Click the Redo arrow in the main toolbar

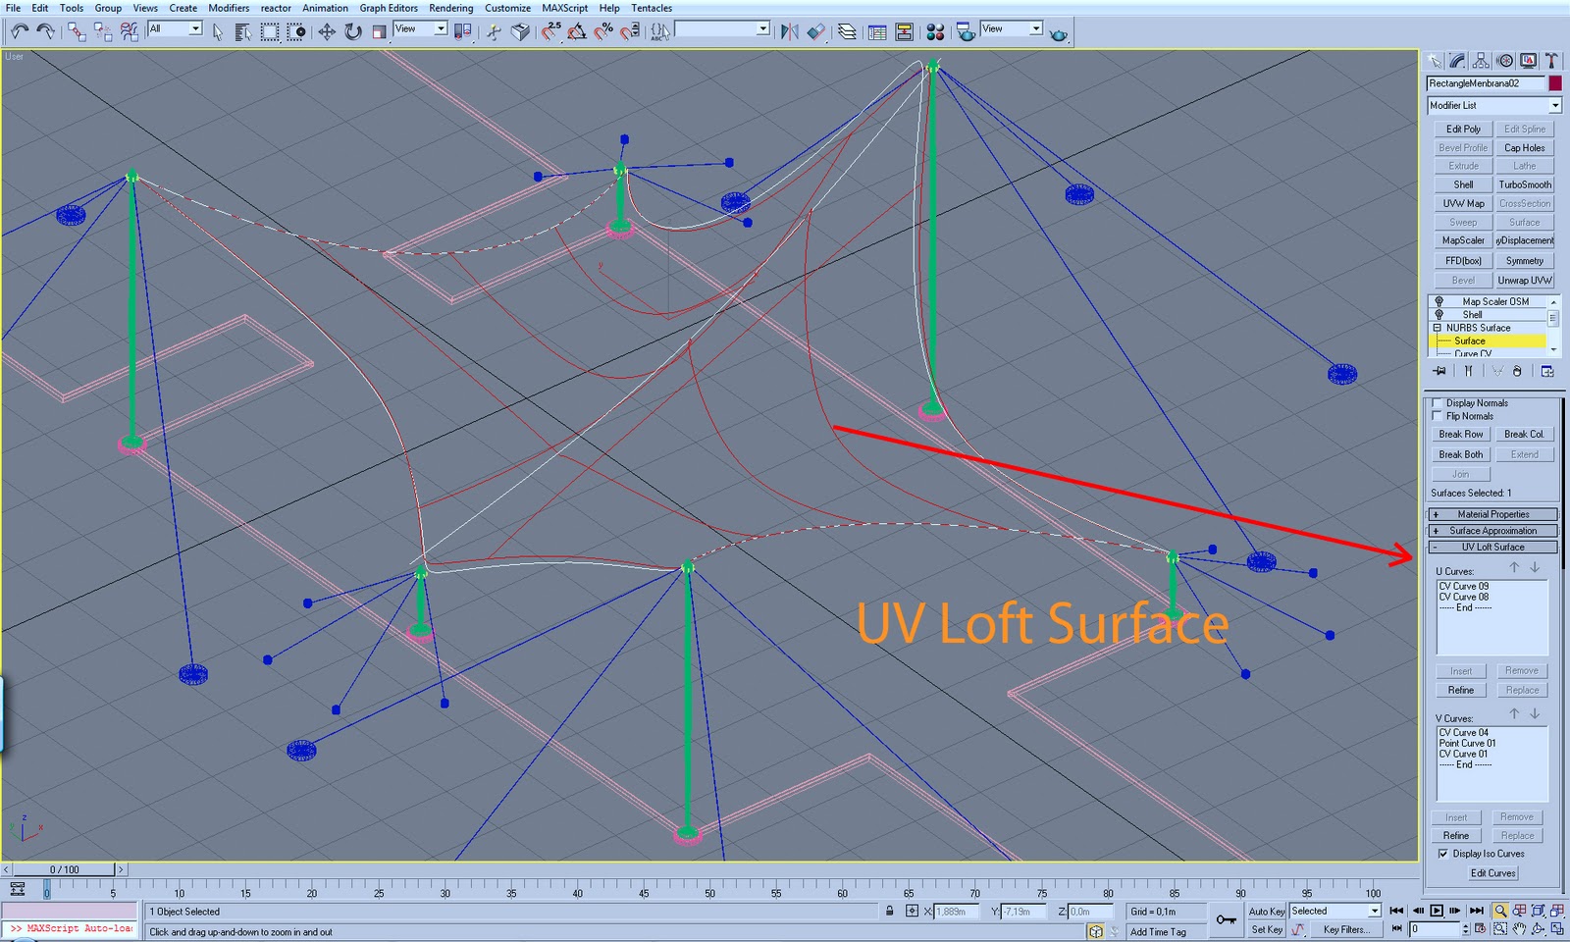pyautogui.click(x=45, y=31)
